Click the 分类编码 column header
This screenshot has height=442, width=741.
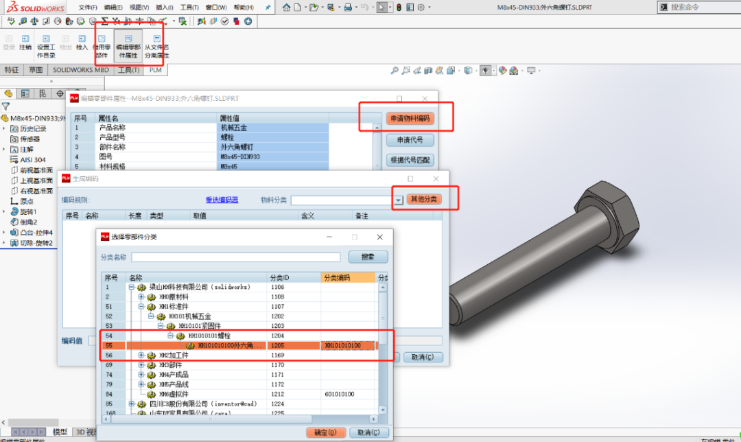tap(348, 277)
